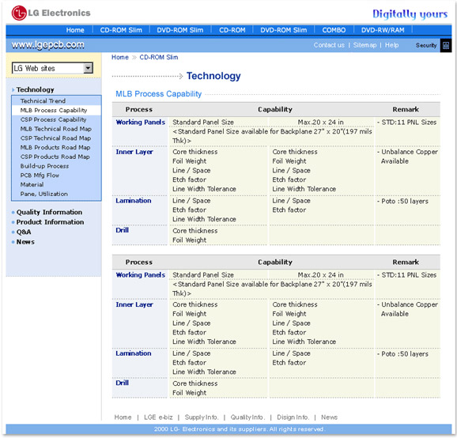Open the Quality Info. footer link
The width and height of the screenshot is (457, 438).
click(247, 417)
